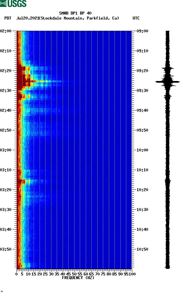Image resolution: width=182 pixels, height=295 pixels.
Task: Click the '09:10' UTC time label
Action: pyautogui.click(x=142, y=51)
